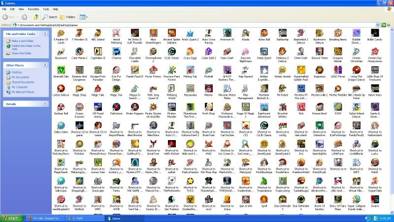Select the Shortcut to Tanks icon

click(x=116, y=181)
